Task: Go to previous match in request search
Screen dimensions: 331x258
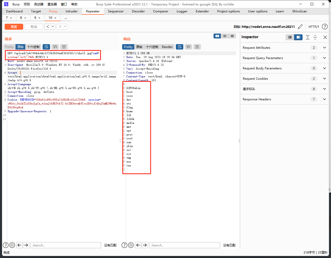Action: pos(19,245)
